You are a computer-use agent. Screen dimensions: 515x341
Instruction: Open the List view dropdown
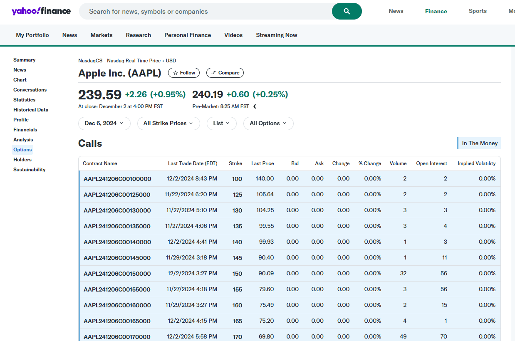(x=222, y=124)
